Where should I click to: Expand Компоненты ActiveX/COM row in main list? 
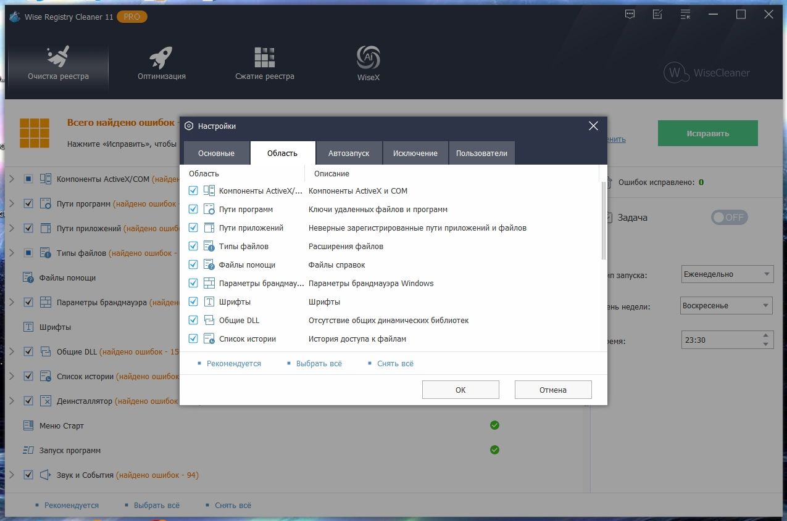click(x=11, y=179)
